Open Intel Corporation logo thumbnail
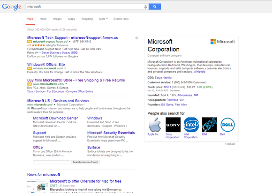272x193 pixels. click(x=191, y=125)
